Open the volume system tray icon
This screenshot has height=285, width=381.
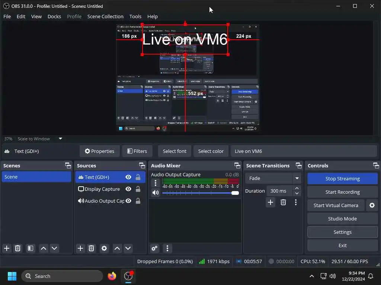(333, 276)
